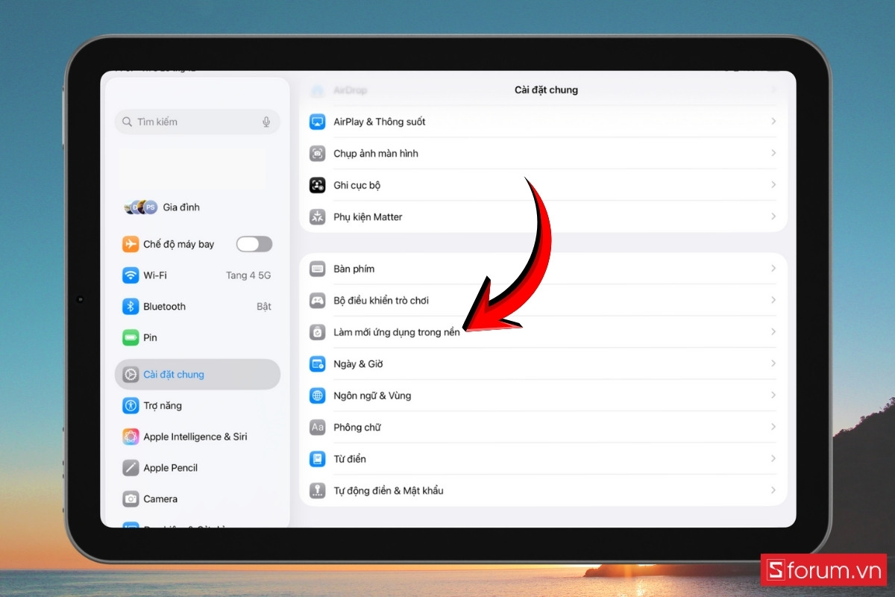
Task: Open Tự động điền & Mật khẩu
Action: (388, 491)
